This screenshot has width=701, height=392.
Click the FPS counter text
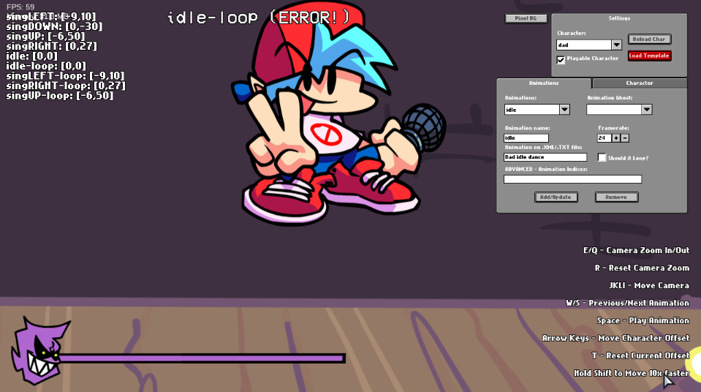[20, 7]
